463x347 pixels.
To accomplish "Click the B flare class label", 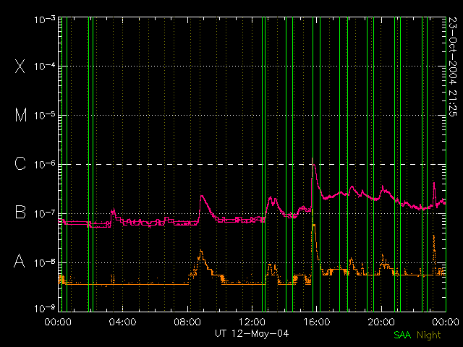I will pyautogui.click(x=20, y=212).
